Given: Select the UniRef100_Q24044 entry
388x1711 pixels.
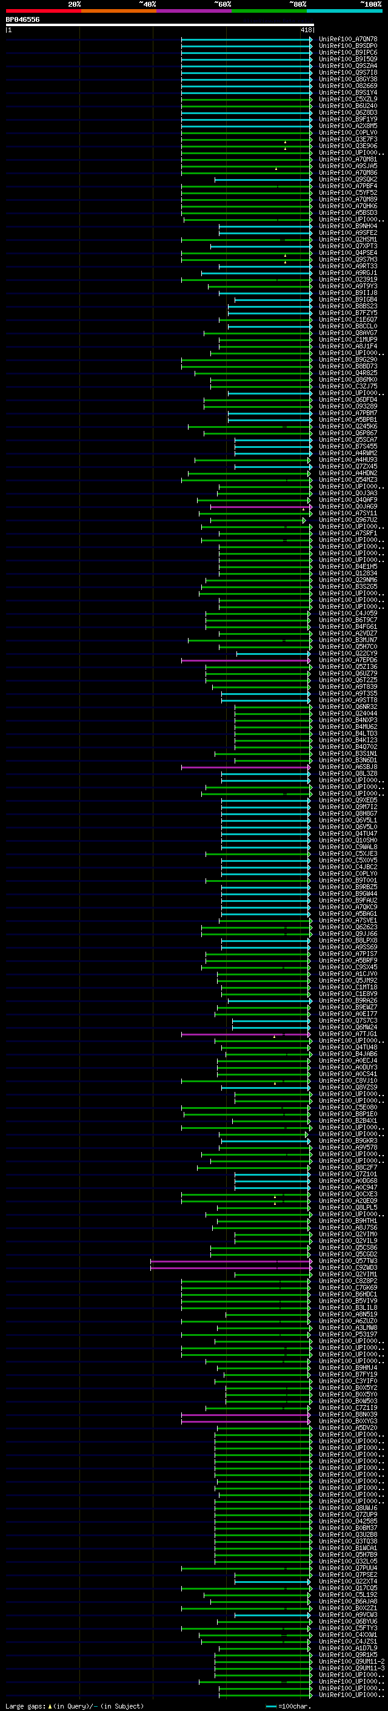Looking at the screenshot, I should tap(348, 714).
